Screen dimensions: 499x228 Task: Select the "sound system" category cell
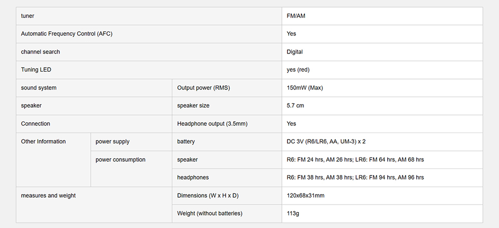[x=39, y=88]
